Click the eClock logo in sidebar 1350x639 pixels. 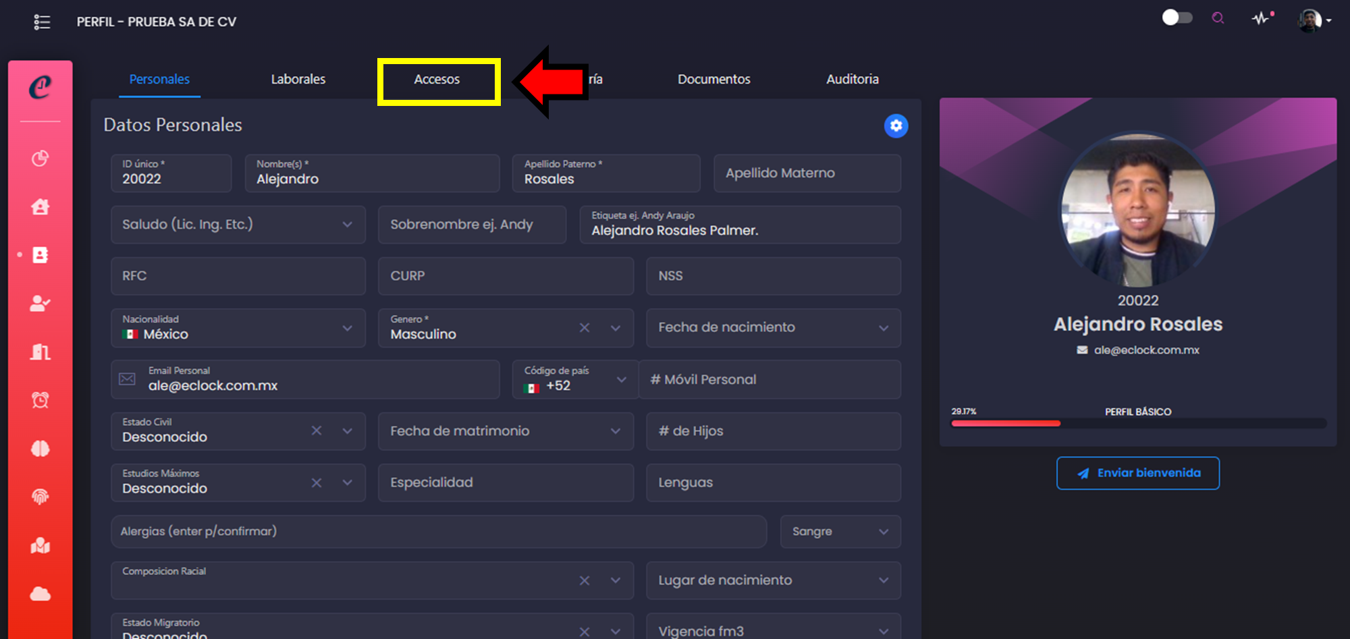40,87
